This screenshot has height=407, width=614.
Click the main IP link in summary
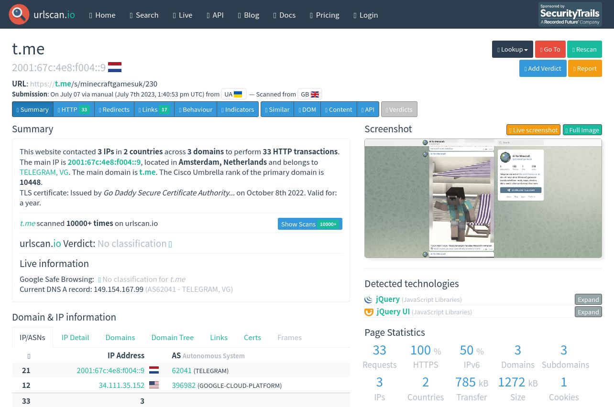pyautogui.click(x=104, y=162)
